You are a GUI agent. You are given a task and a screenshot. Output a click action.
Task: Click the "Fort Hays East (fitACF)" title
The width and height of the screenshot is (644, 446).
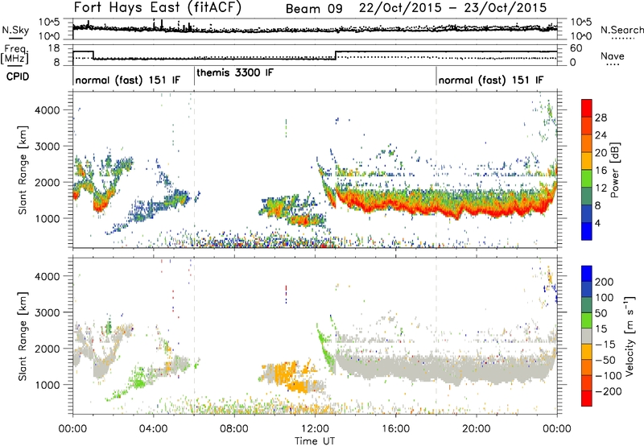tap(158, 7)
